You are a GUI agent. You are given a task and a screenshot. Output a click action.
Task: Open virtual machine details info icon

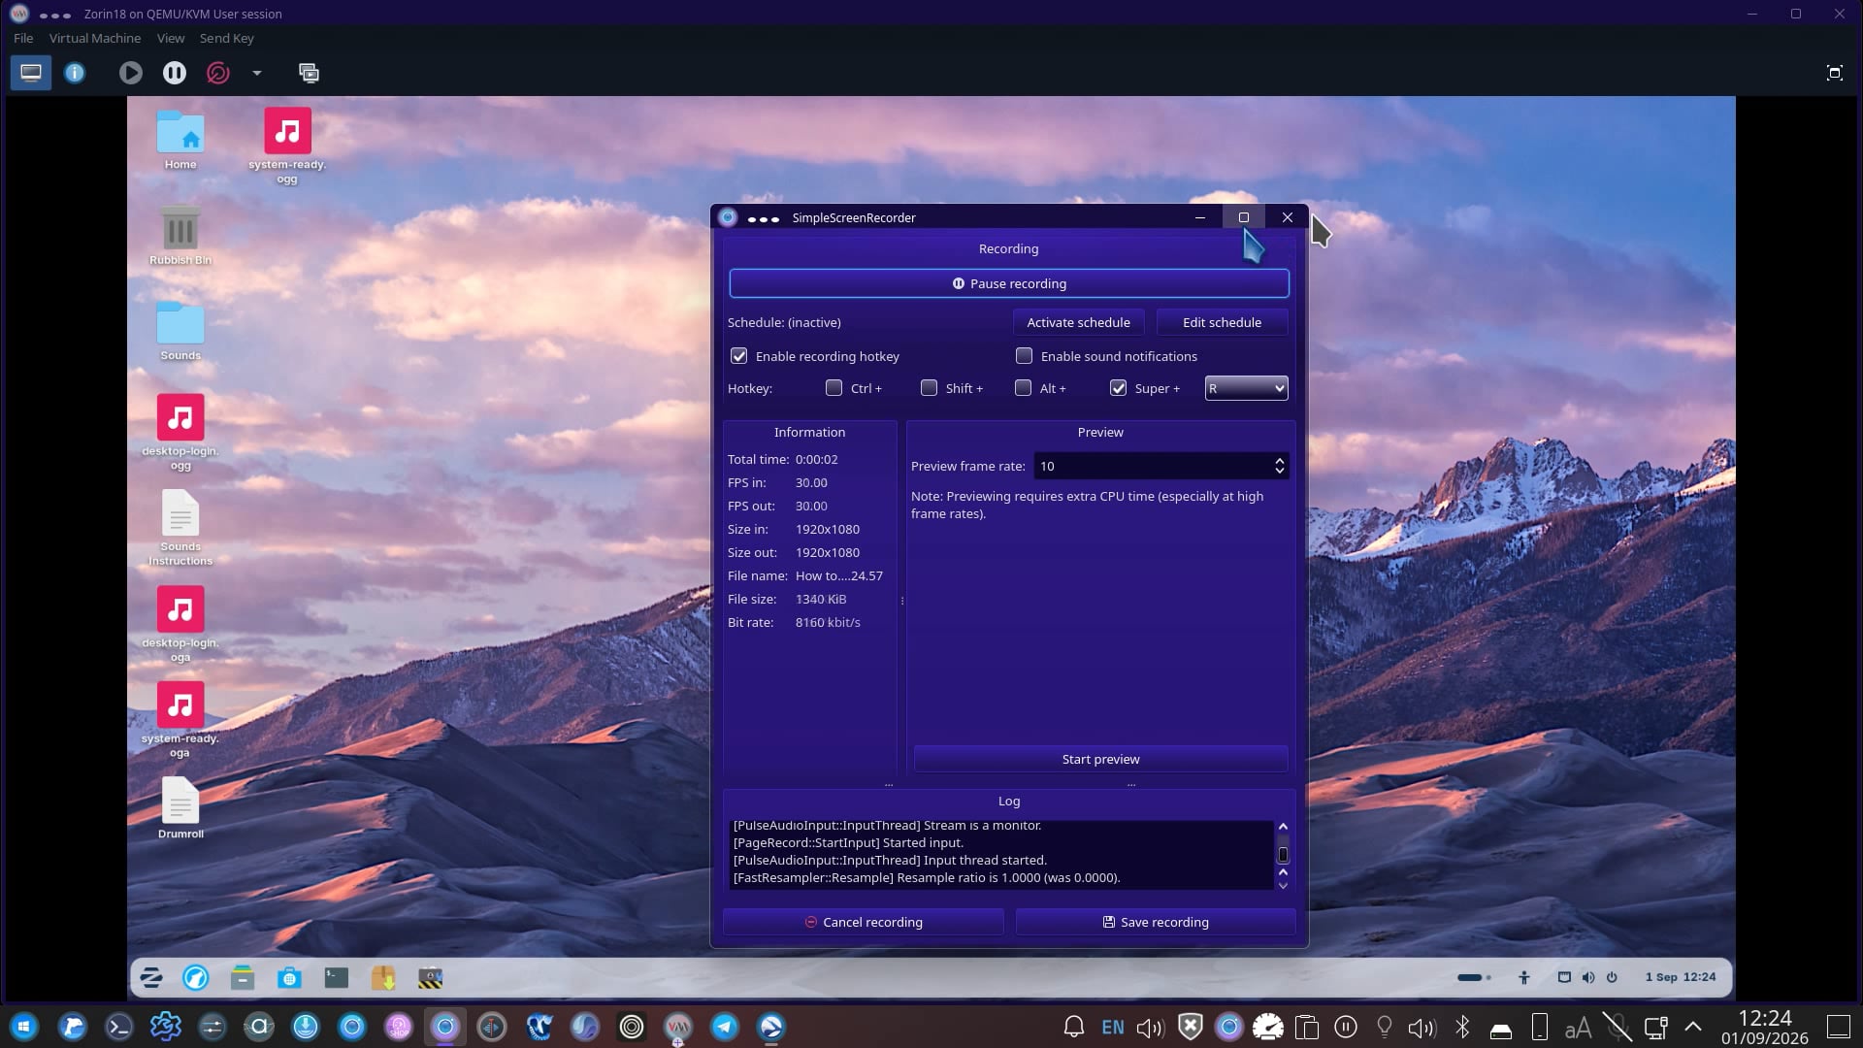tap(75, 73)
